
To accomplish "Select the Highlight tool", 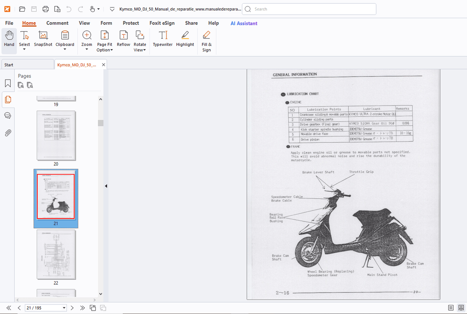I will [185, 39].
